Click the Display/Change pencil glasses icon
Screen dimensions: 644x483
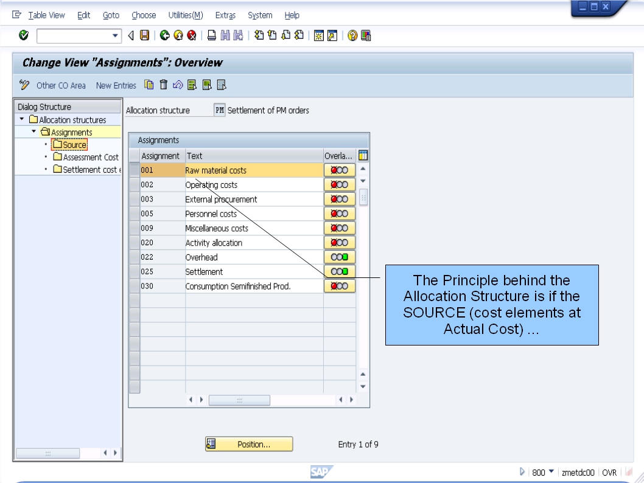(x=24, y=85)
